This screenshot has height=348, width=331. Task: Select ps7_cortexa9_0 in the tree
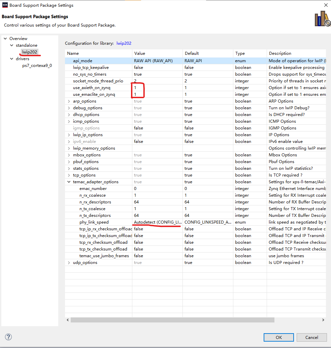(x=37, y=66)
